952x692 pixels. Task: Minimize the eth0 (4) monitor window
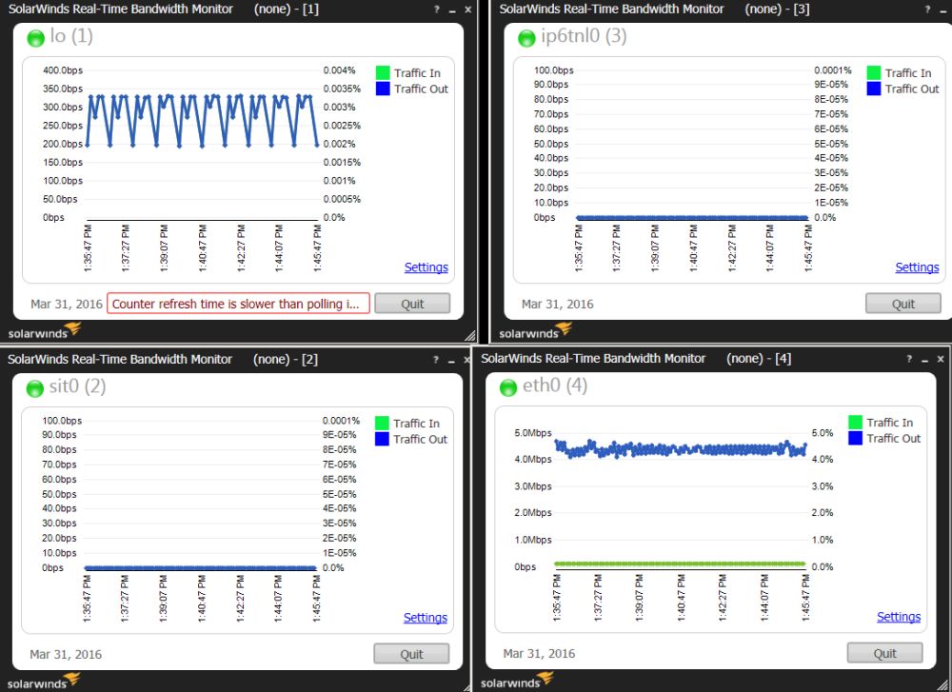tap(924, 360)
